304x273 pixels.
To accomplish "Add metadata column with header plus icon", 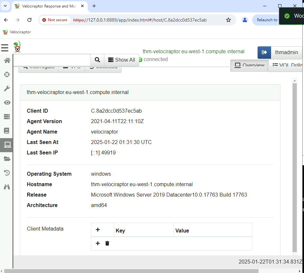I will point(98,230).
